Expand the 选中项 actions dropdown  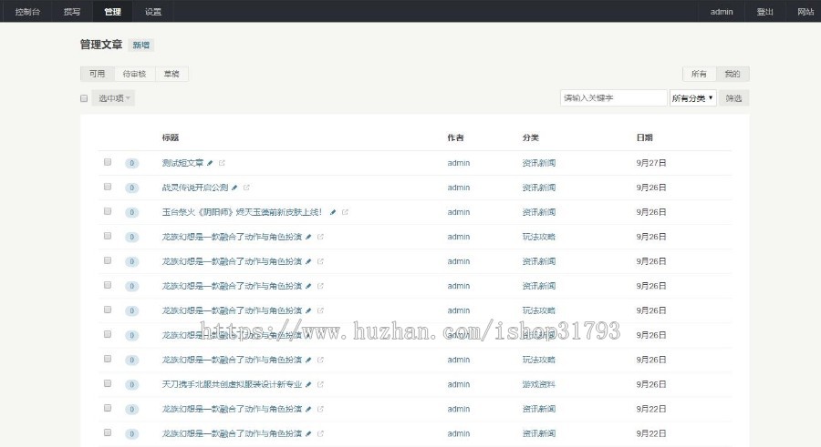click(x=115, y=98)
